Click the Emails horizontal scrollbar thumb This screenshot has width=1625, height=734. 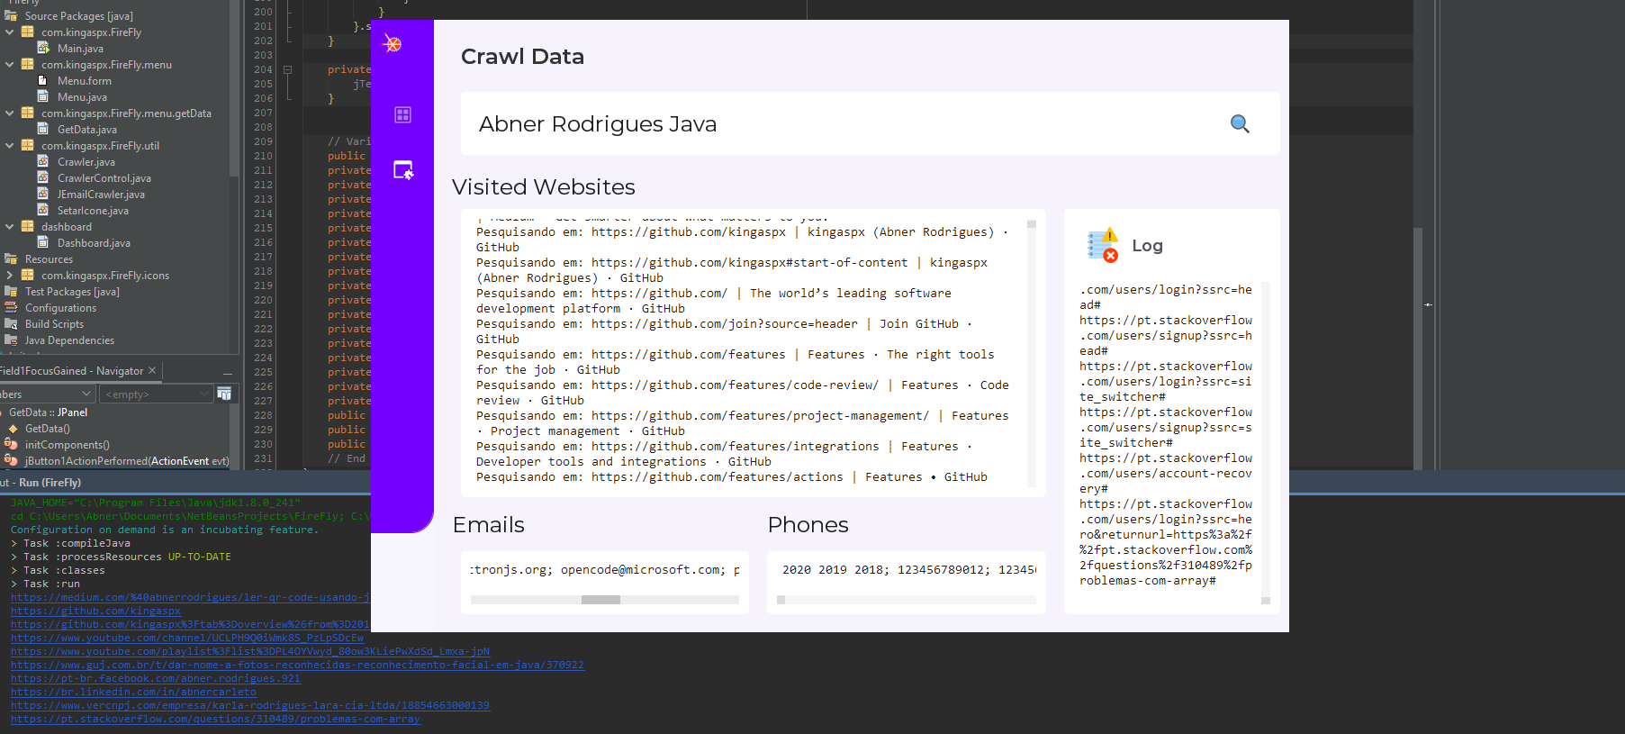pos(600,600)
